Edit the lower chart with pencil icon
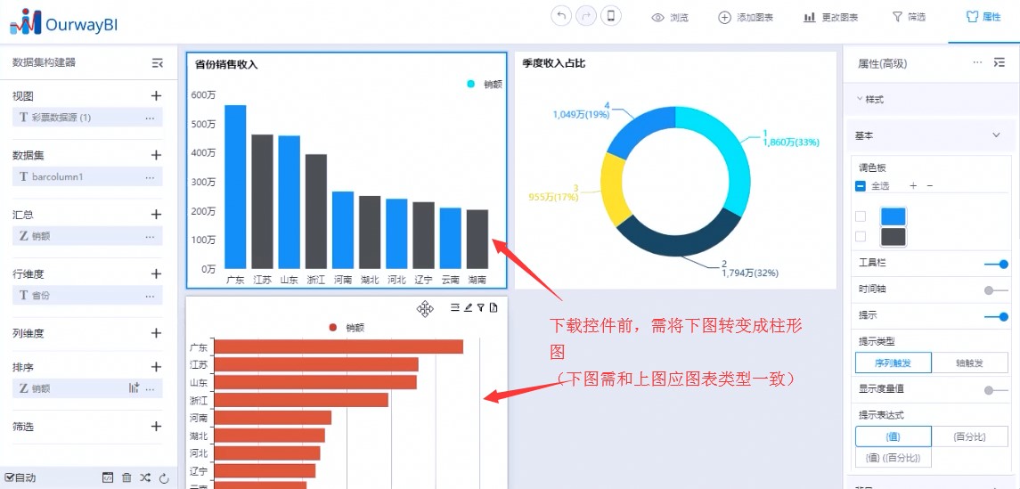Screen dimensions: 1020x489 point(468,307)
